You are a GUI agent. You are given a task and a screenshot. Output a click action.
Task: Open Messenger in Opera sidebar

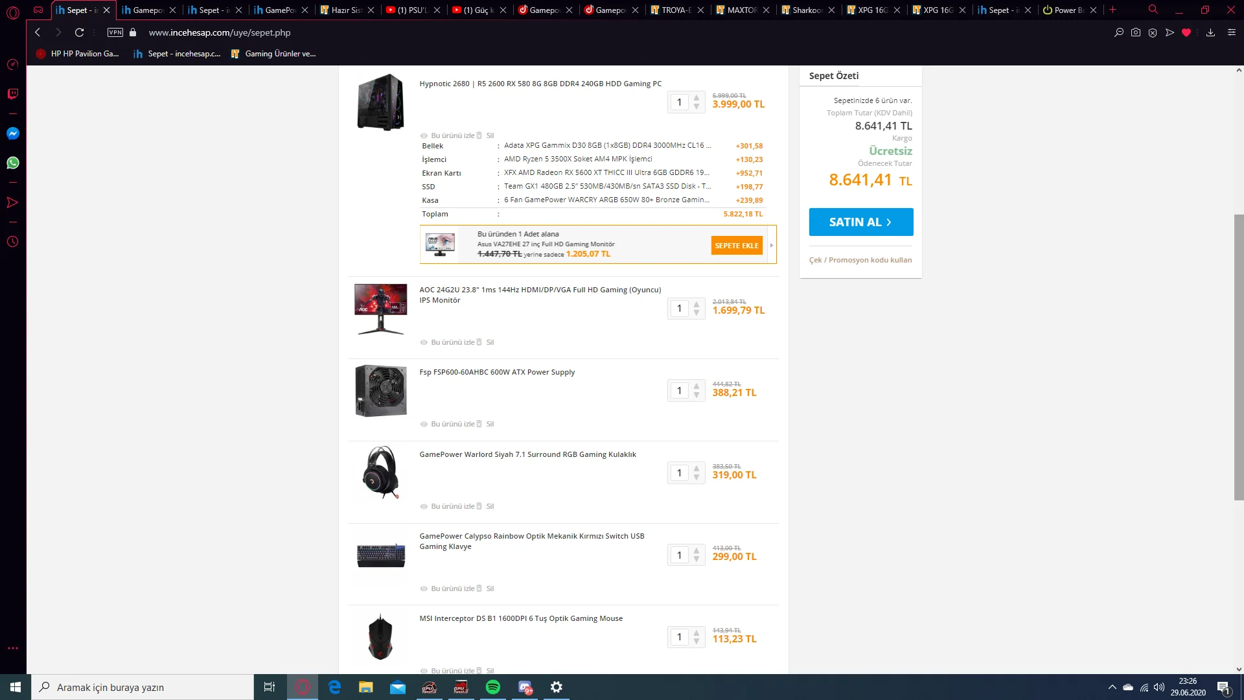(12, 134)
